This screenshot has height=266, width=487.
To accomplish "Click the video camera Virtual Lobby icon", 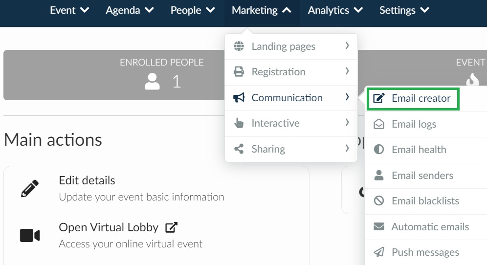I will pyautogui.click(x=30, y=236).
